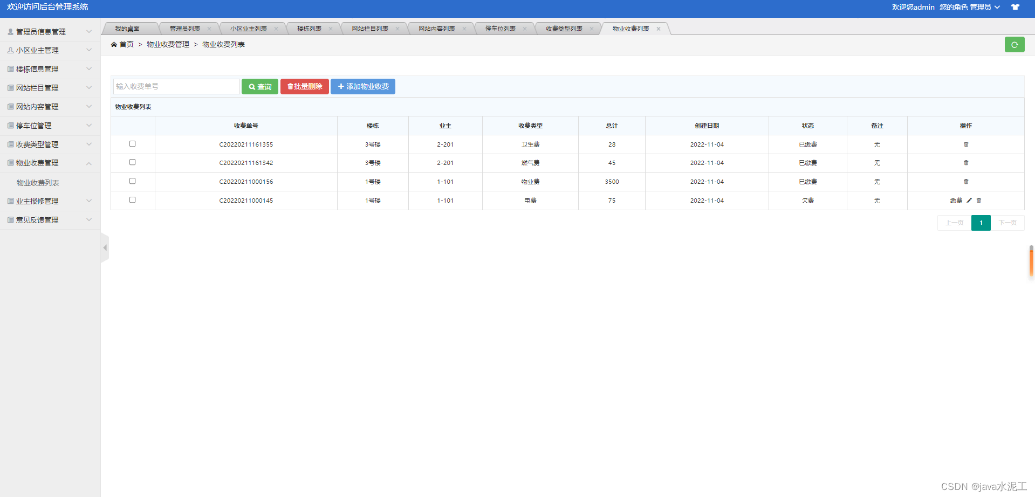Image resolution: width=1035 pixels, height=497 pixels.
Task: Close the 小区业主列表 tab
Action: point(276,29)
